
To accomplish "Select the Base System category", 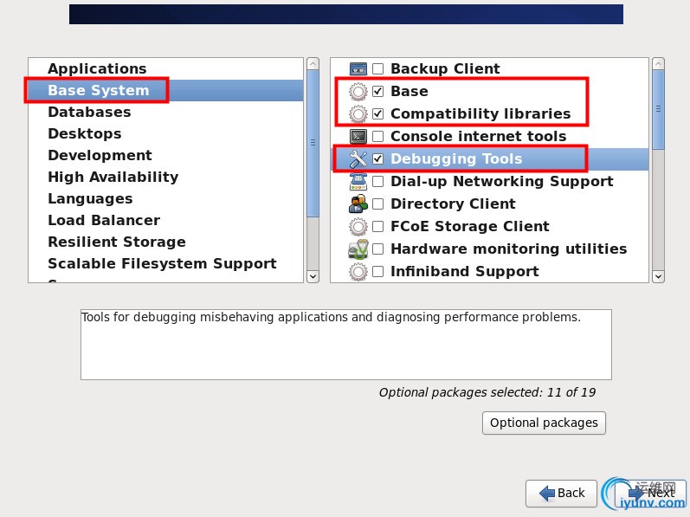I will point(166,90).
